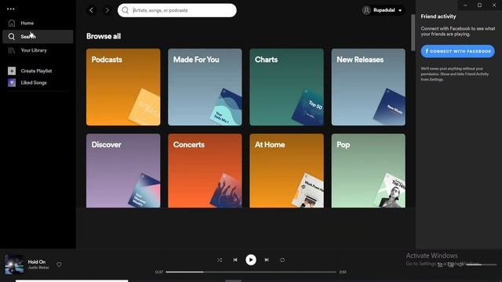Image resolution: width=502 pixels, height=282 pixels.
Task: Maximize the Spotify window
Action: click(479, 5)
